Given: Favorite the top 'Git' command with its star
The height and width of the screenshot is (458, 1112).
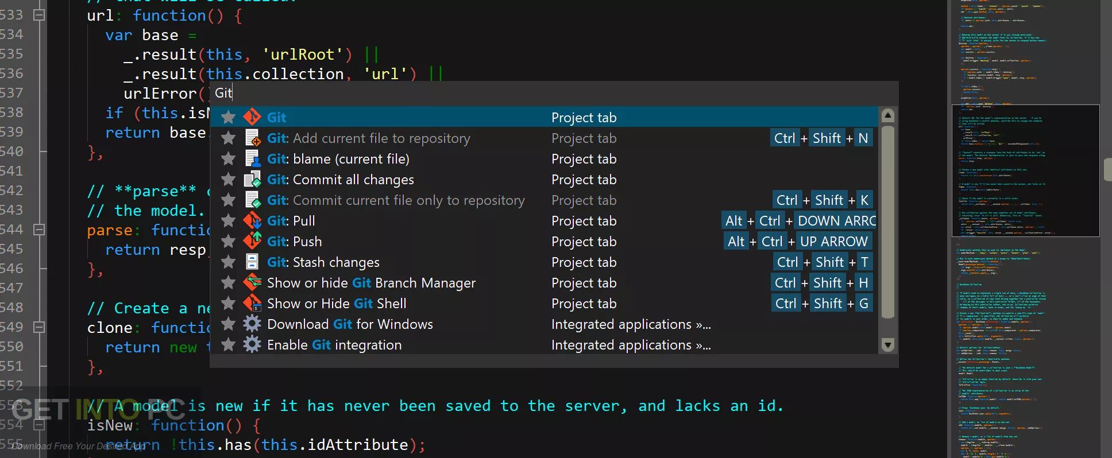Looking at the screenshot, I should 228,117.
